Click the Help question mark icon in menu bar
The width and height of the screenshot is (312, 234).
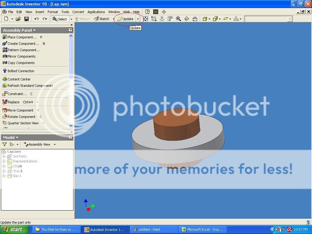[147, 12]
